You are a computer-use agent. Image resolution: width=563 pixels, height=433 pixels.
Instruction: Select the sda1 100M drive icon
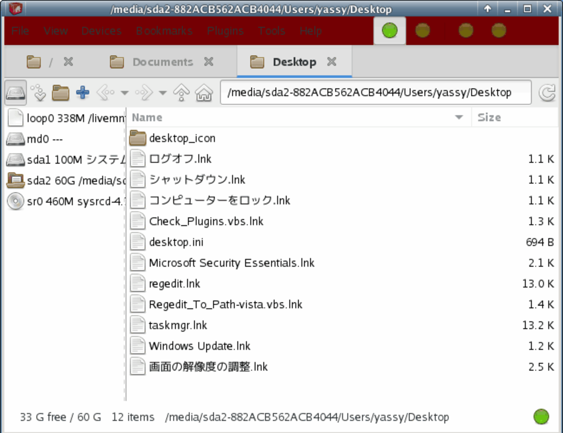(16, 159)
